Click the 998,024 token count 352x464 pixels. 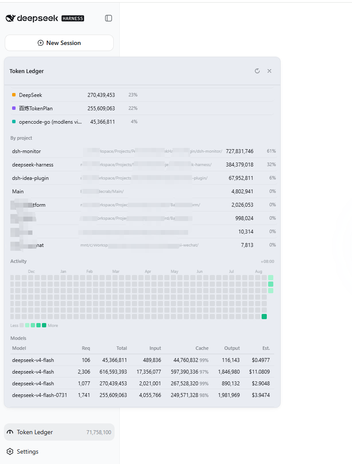[x=244, y=218]
